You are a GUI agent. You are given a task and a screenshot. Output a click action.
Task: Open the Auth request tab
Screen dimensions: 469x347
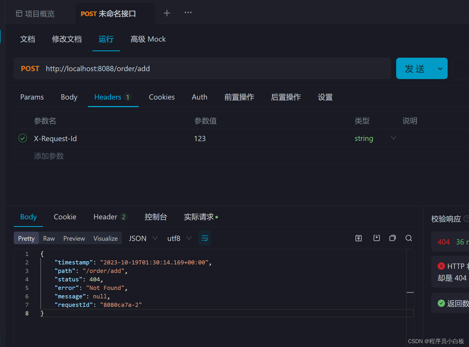click(200, 97)
